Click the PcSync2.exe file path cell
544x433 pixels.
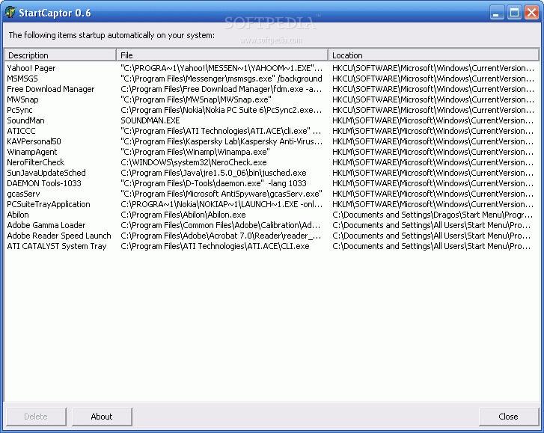tap(221, 110)
